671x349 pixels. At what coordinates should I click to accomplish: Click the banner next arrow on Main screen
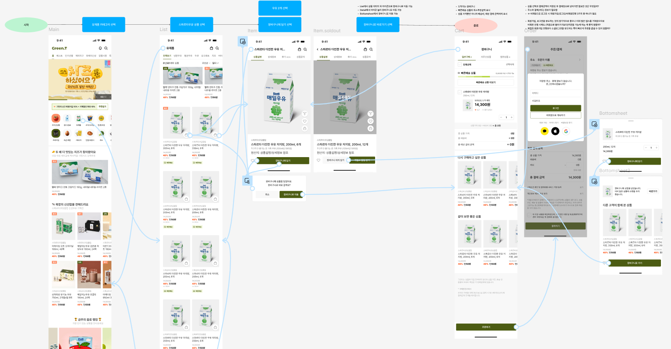109,97
